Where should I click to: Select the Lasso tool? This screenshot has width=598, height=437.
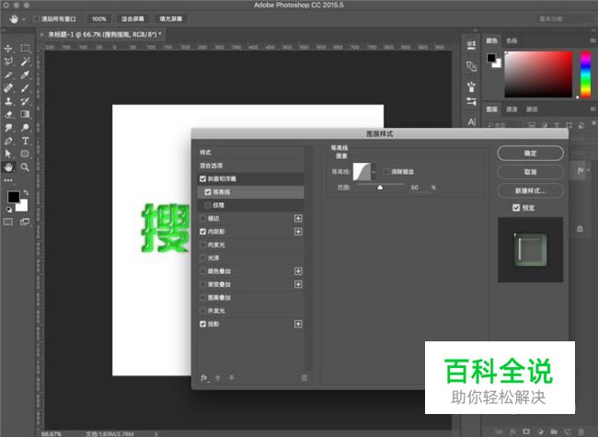8,62
